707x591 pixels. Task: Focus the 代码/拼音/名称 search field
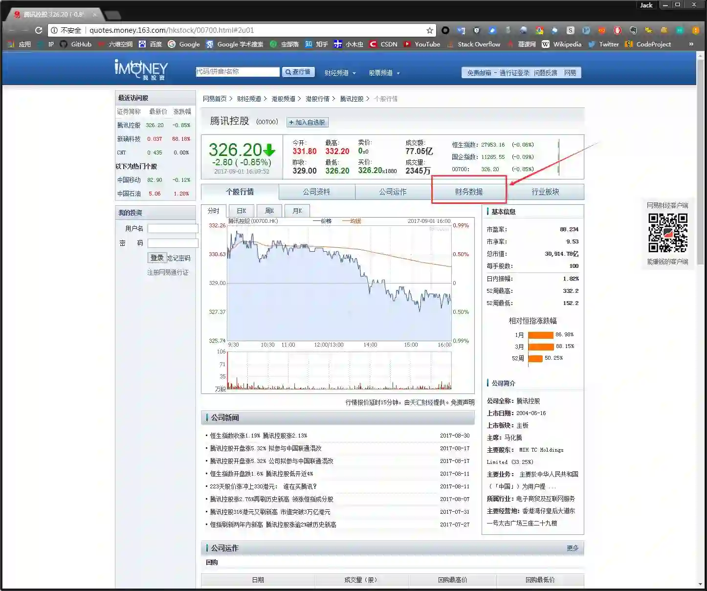[x=238, y=72]
